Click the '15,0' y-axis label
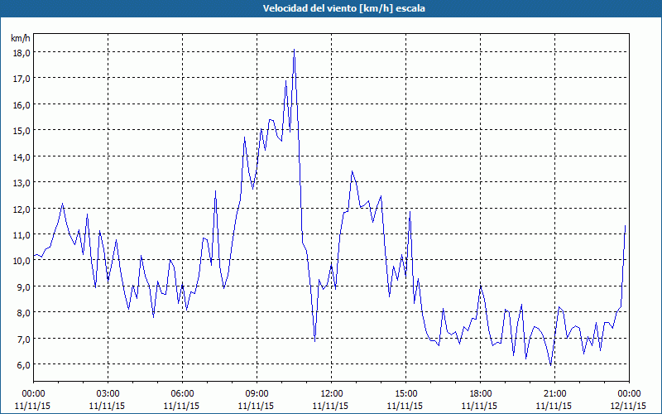 click(x=22, y=131)
